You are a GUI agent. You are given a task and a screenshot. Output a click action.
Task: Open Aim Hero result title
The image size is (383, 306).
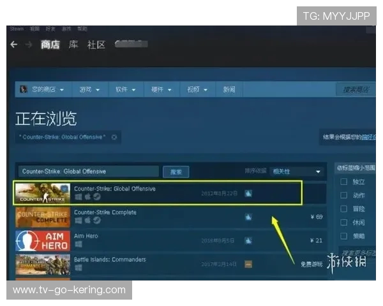[x=86, y=236]
